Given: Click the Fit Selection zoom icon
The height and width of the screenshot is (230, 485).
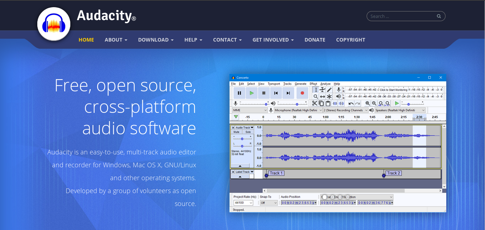Looking at the screenshot, I should [x=381, y=104].
